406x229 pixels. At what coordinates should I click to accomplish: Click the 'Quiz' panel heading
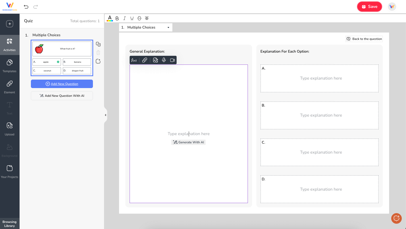click(x=29, y=21)
